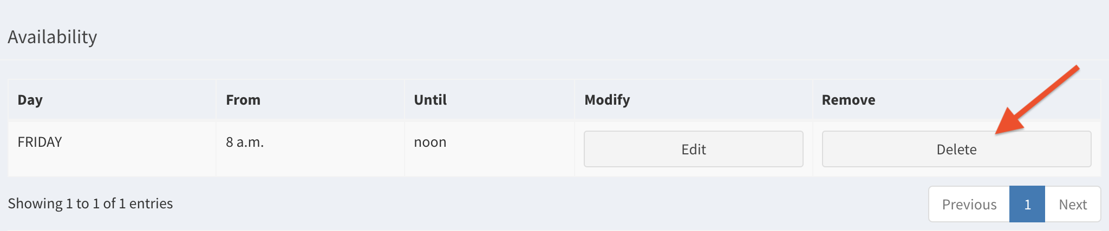Image resolution: width=1109 pixels, height=231 pixels.
Task: Click the Remove column header
Action: (x=849, y=100)
